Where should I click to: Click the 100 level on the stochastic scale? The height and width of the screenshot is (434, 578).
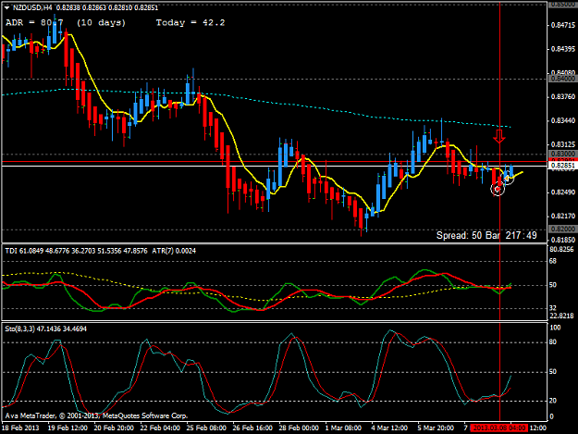coord(555,328)
